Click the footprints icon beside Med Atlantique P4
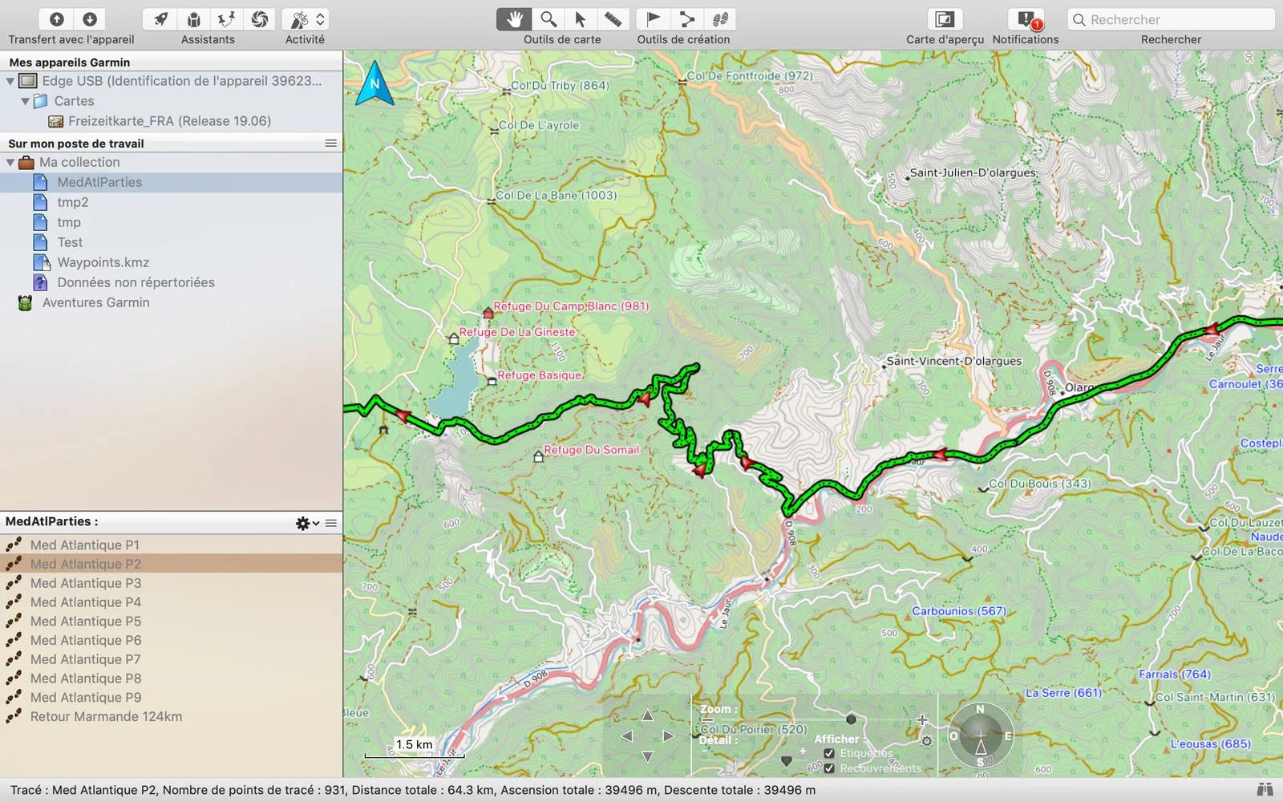The width and height of the screenshot is (1283, 802). coord(14,601)
